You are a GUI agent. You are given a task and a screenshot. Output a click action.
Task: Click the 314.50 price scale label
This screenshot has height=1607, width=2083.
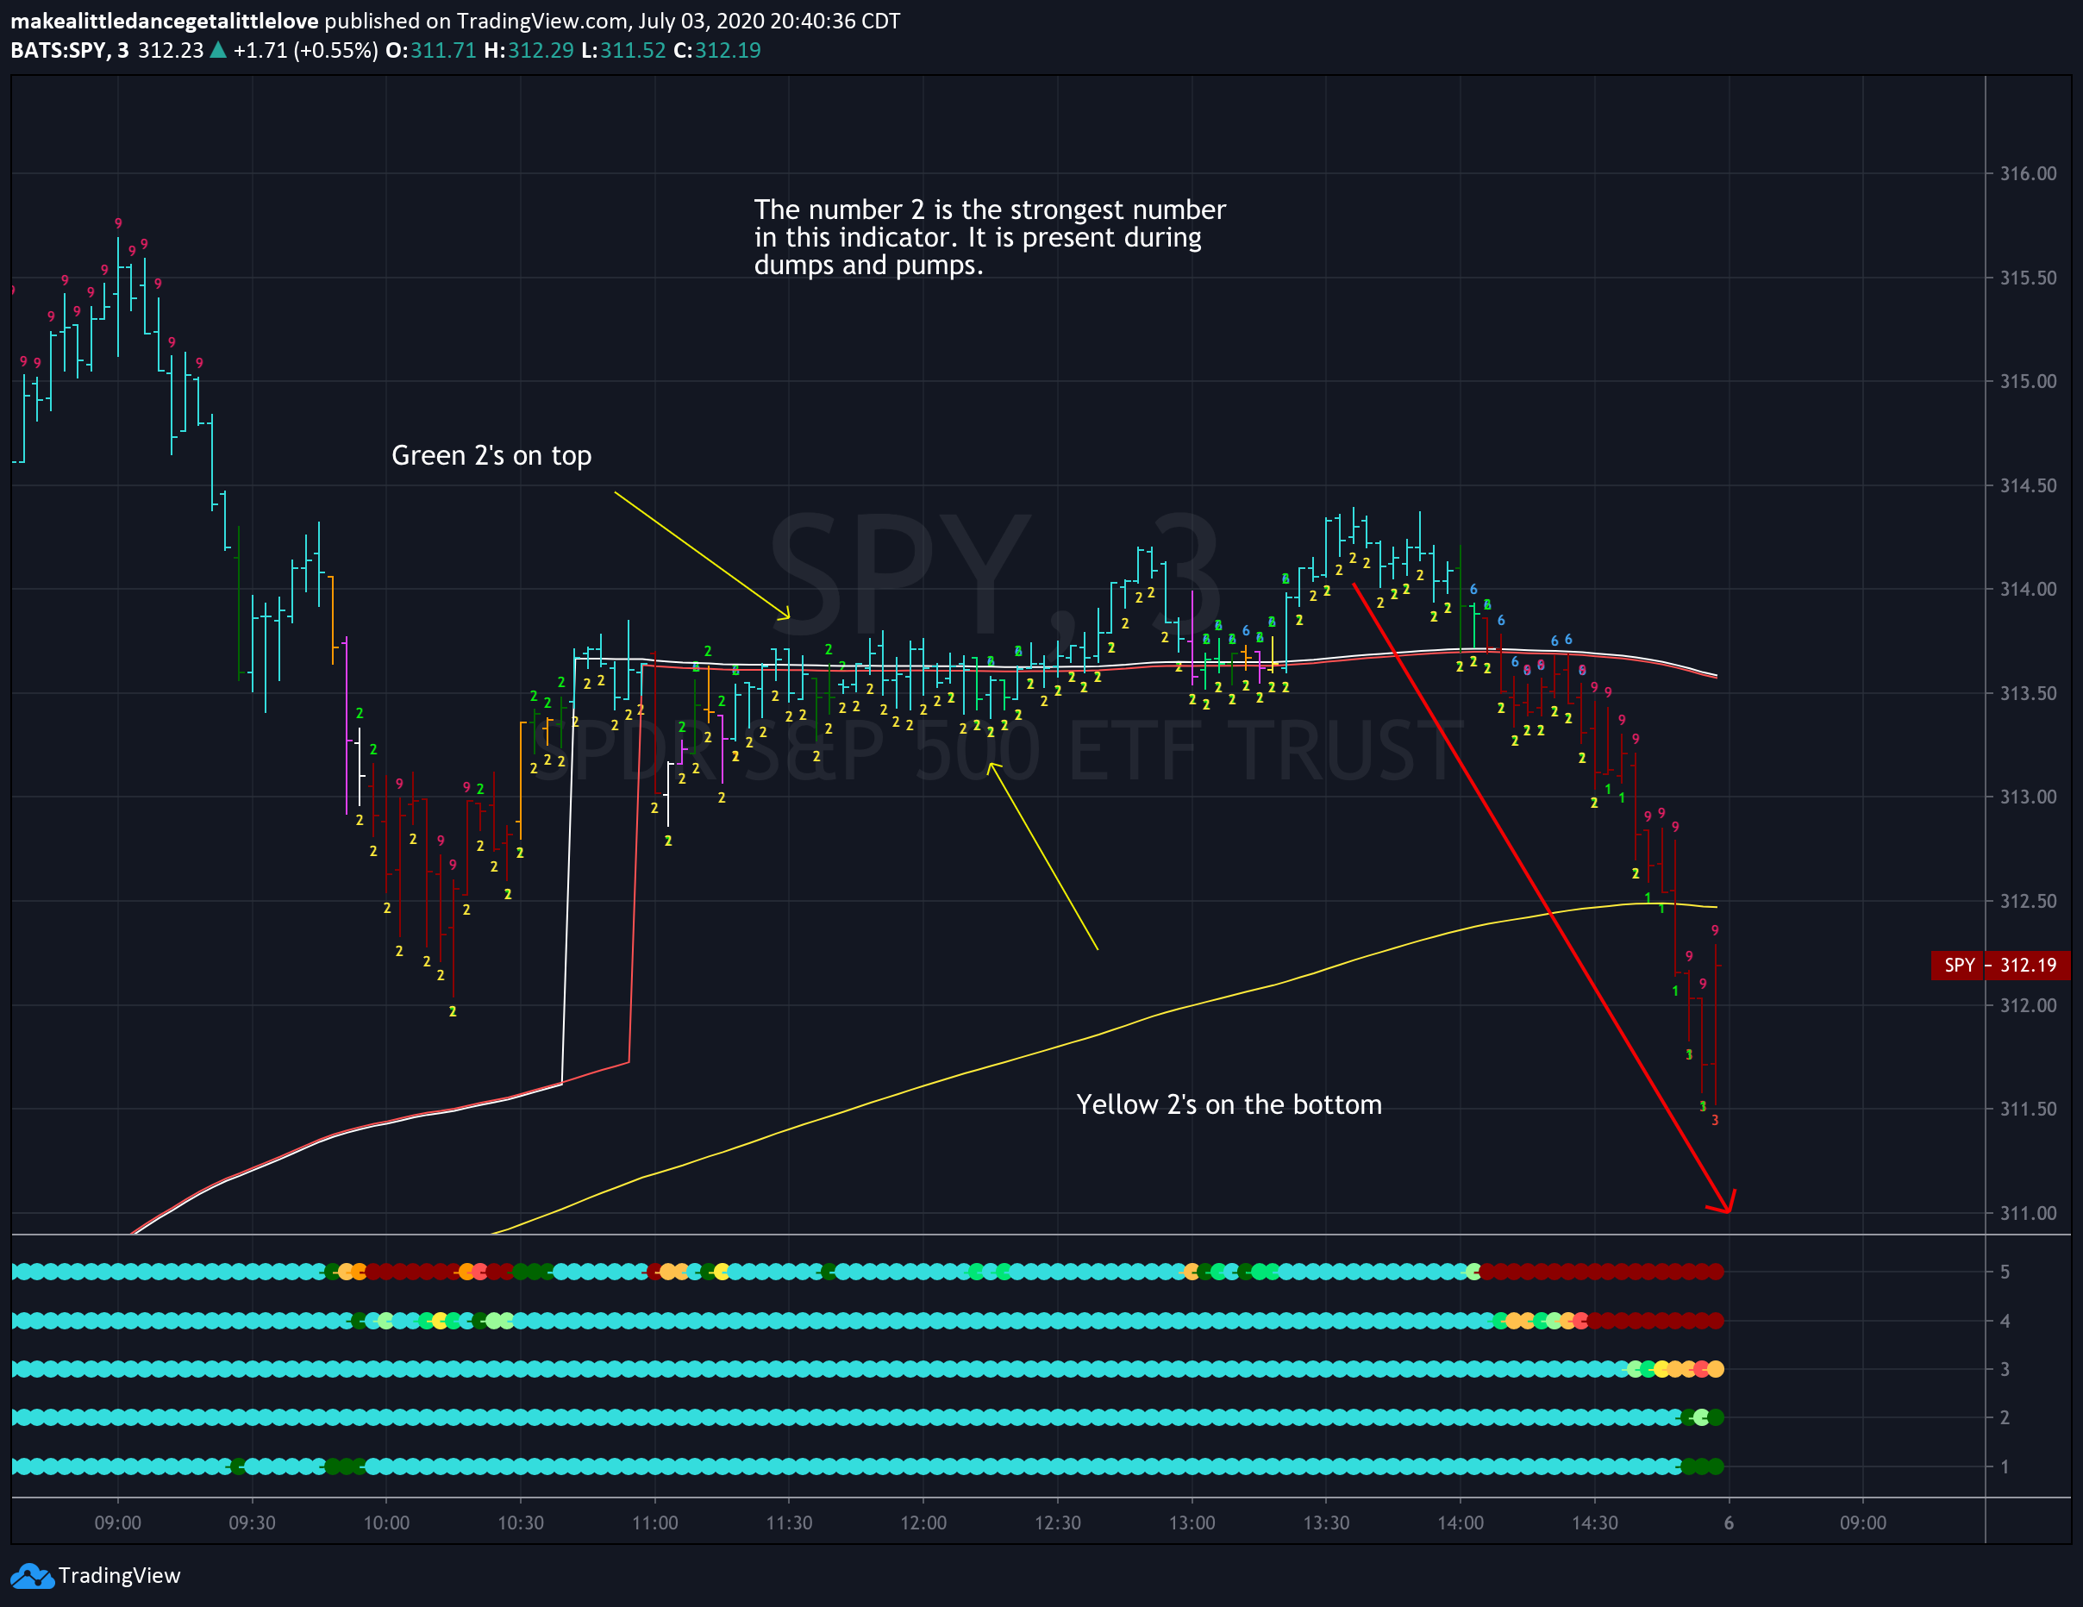point(2028,485)
